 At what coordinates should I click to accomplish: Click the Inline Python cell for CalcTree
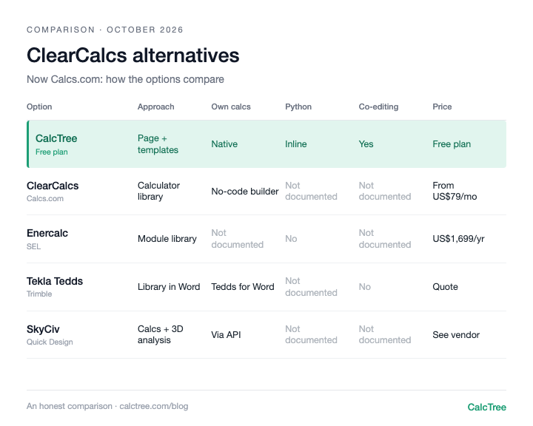[295, 144]
